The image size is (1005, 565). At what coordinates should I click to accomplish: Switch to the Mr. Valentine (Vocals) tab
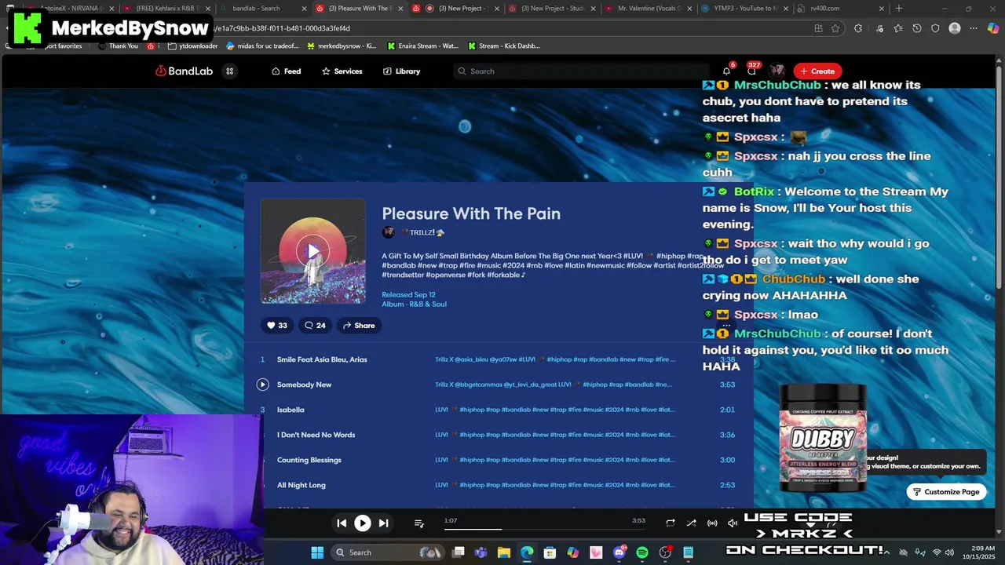pyautogui.click(x=649, y=9)
